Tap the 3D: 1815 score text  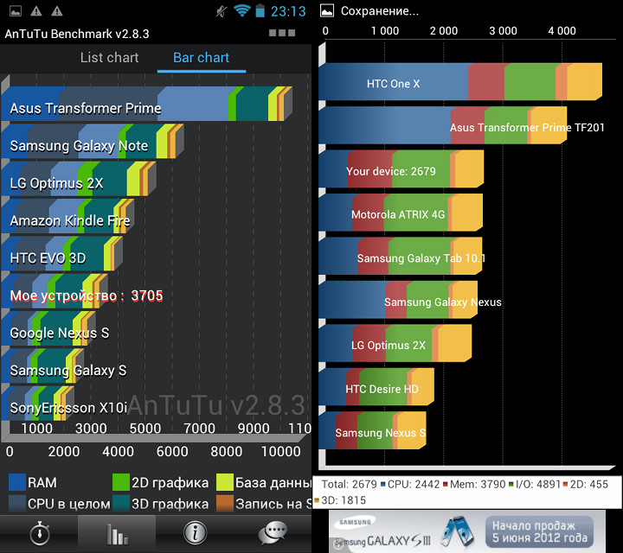pos(344,500)
